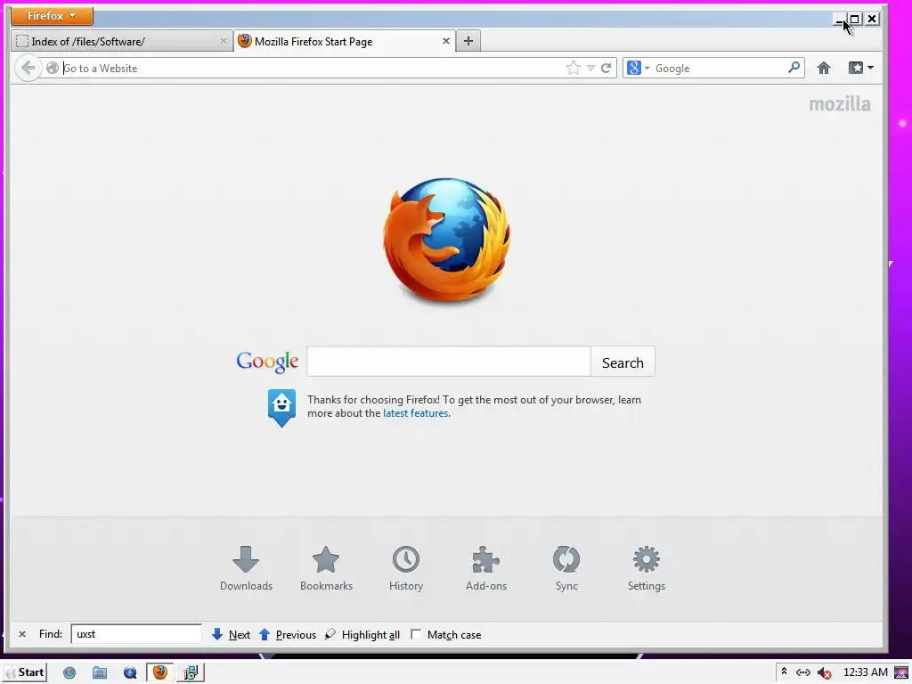Click the site identity globe icon
Viewport: 912px width, 684px height.
53,68
